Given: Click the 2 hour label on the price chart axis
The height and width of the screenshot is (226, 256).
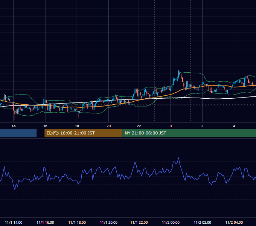Looking at the screenshot, I should click(202, 126).
